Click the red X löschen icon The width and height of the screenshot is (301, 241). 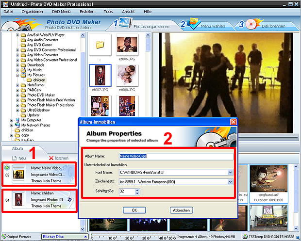point(51,158)
